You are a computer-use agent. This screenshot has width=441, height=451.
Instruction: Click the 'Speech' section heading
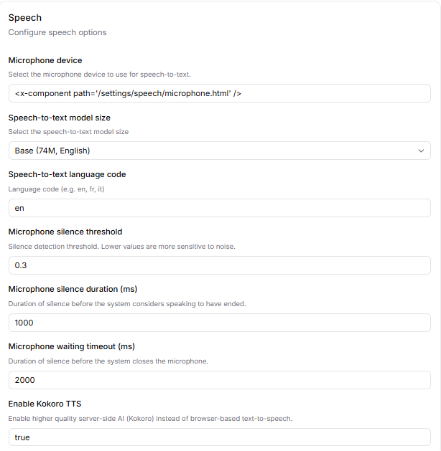point(25,18)
